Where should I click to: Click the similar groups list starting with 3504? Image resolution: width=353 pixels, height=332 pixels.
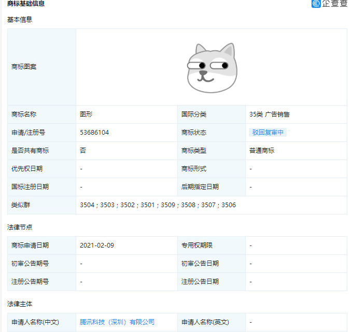click(158, 205)
